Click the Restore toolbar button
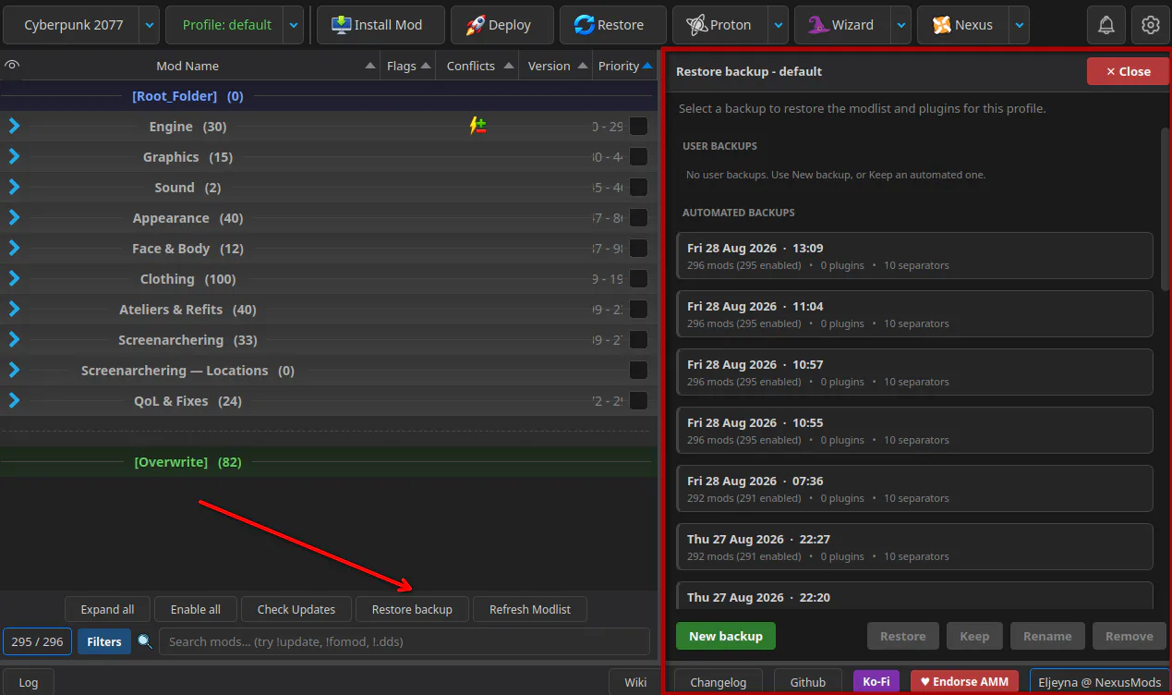 coord(613,25)
